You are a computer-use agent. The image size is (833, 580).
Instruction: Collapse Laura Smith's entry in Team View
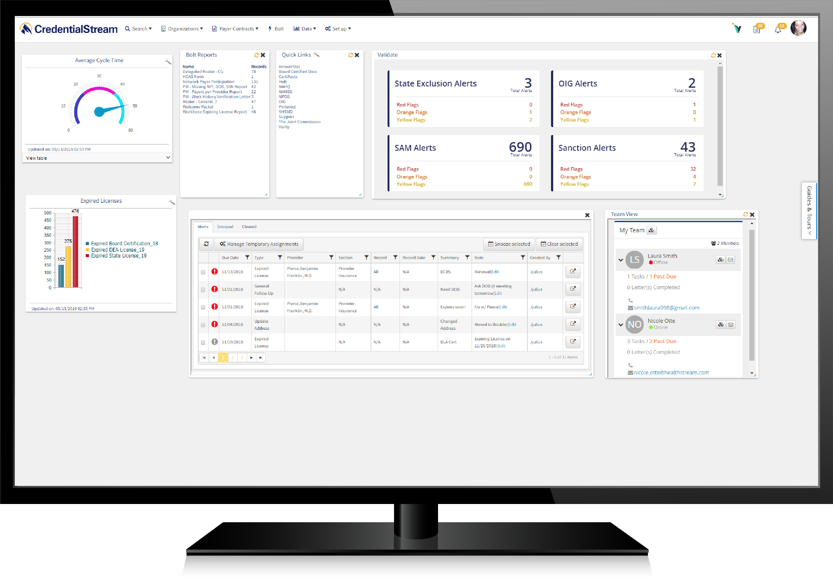(620, 260)
